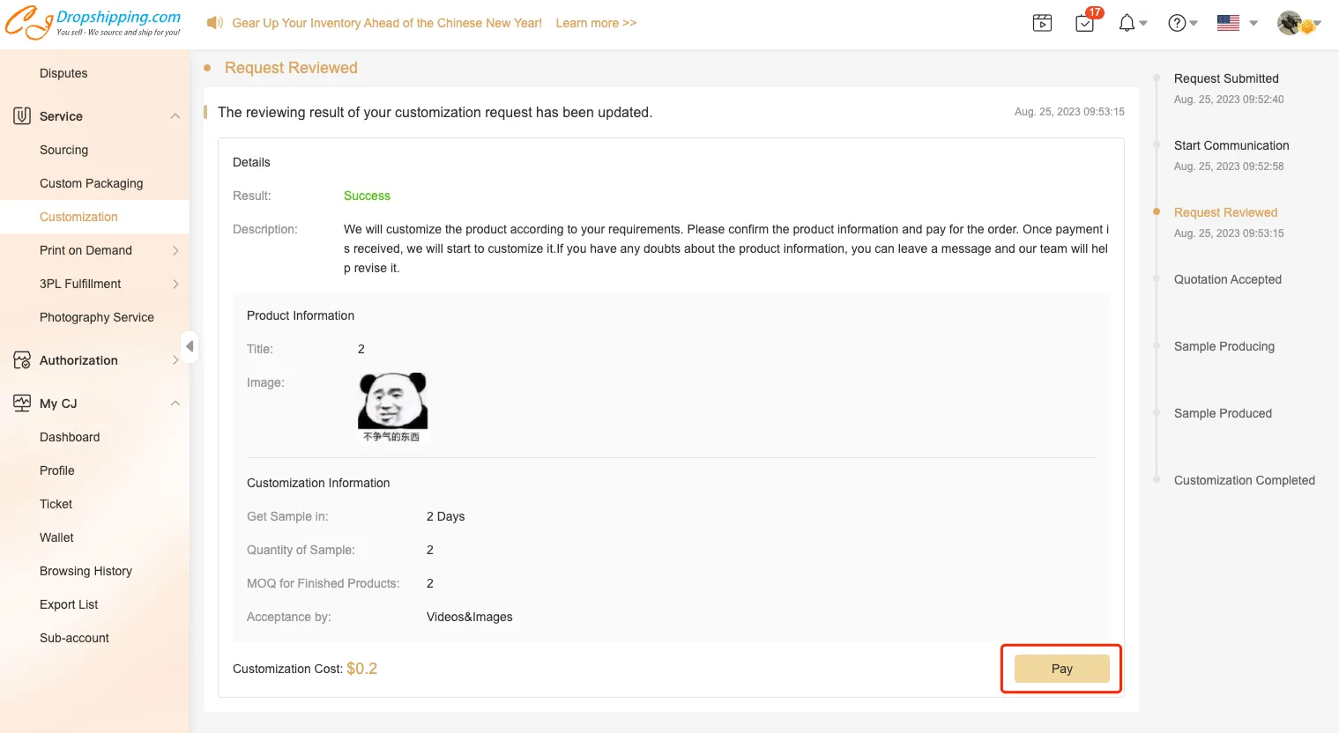The height and width of the screenshot is (733, 1339).
Task: Follow the Learn more >> link
Action: (x=596, y=23)
